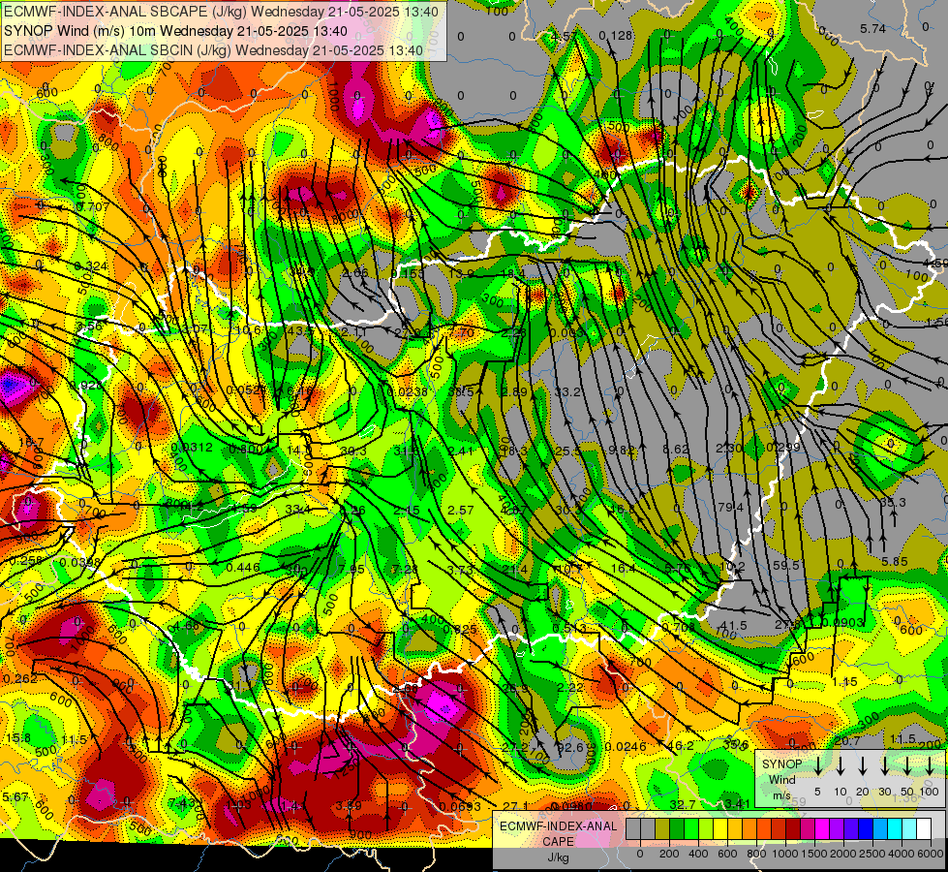The height and width of the screenshot is (872, 948).
Task: Click the station value 3.41 on map
Action: click(x=737, y=803)
